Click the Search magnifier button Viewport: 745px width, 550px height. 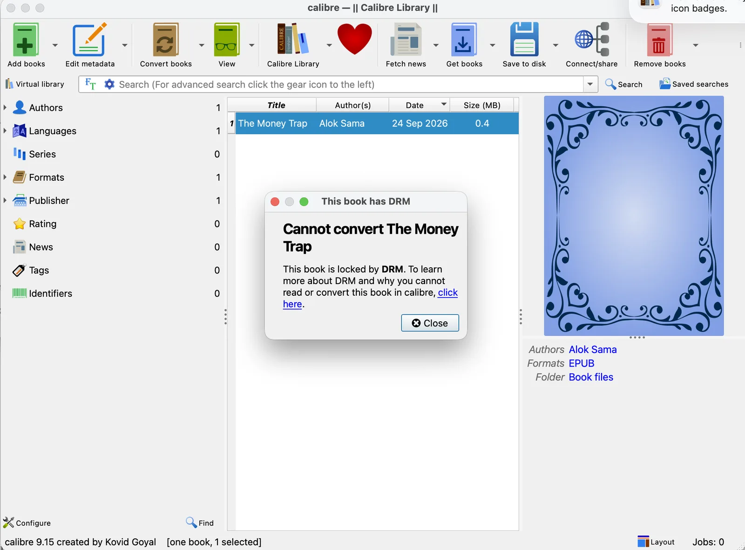click(623, 84)
